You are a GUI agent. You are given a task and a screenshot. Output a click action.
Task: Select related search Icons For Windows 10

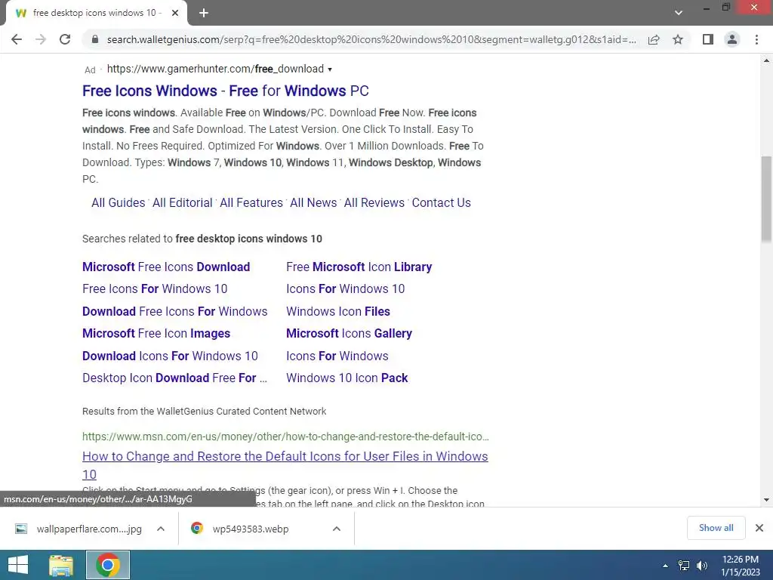tap(346, 289)
